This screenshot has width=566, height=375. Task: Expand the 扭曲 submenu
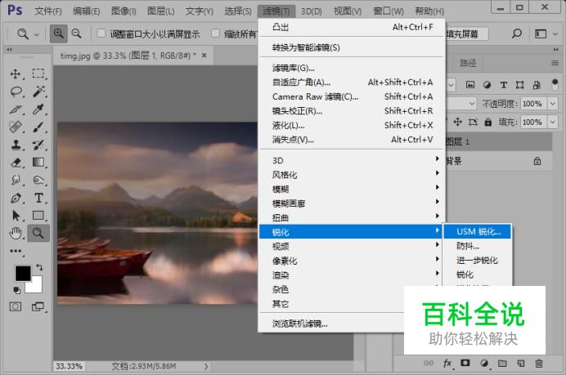(x=352, y=217)
